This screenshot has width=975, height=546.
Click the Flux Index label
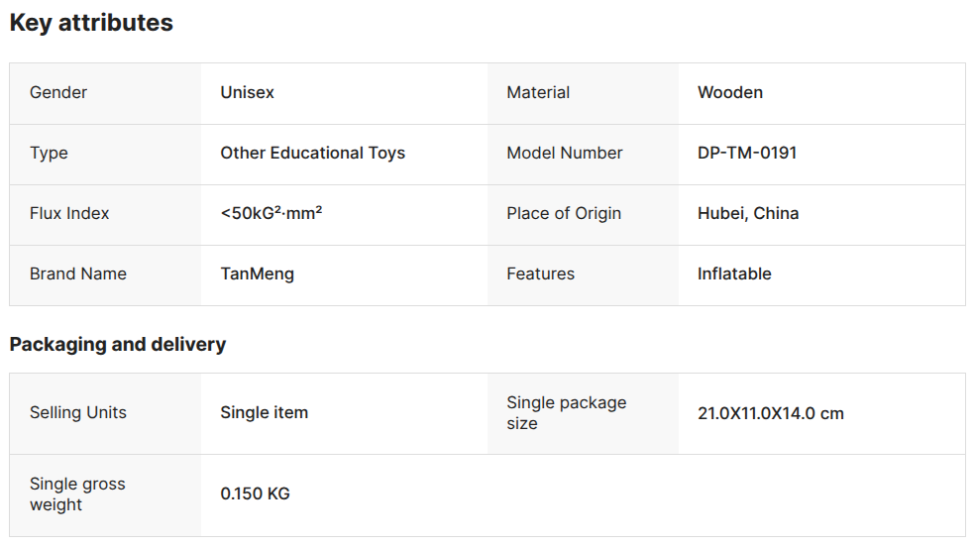[x=69, y=213]
